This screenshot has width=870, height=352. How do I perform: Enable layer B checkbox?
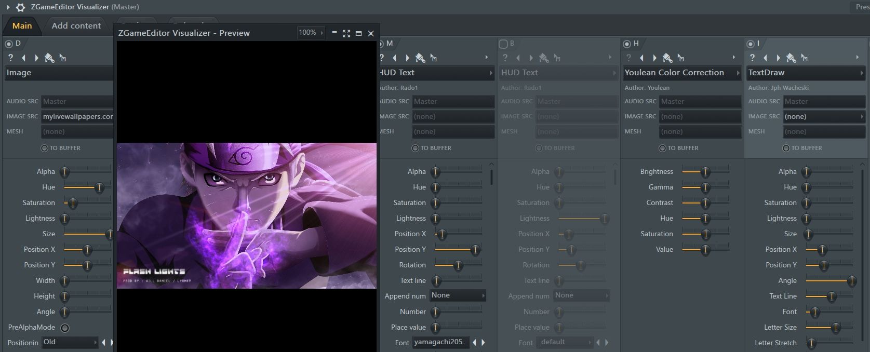(x=503, y=44)
